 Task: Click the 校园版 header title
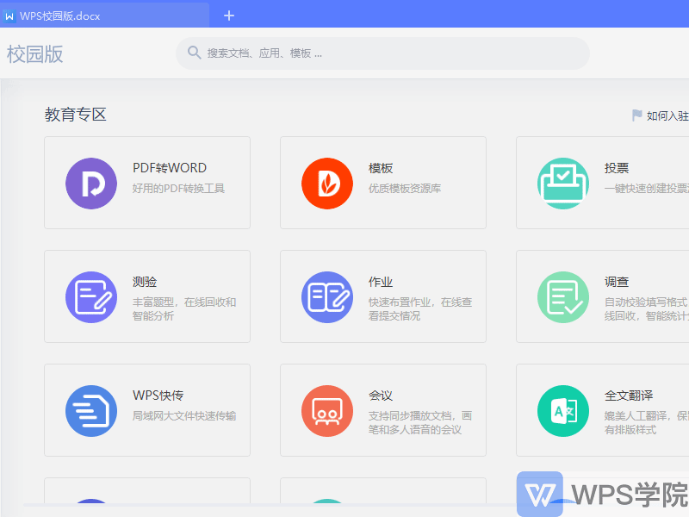point(35,54)
